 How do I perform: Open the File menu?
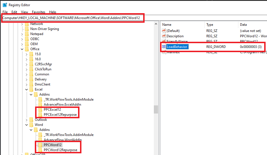coord(5,12)
